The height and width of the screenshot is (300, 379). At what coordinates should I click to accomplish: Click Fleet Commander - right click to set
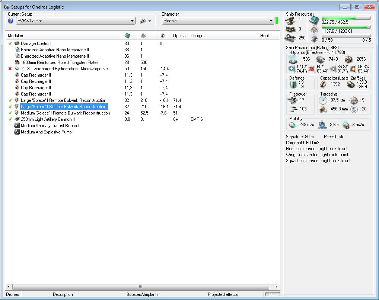316,149
